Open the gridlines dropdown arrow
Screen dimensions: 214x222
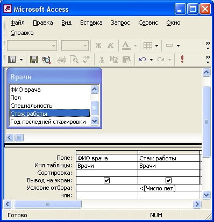(156, 46)
